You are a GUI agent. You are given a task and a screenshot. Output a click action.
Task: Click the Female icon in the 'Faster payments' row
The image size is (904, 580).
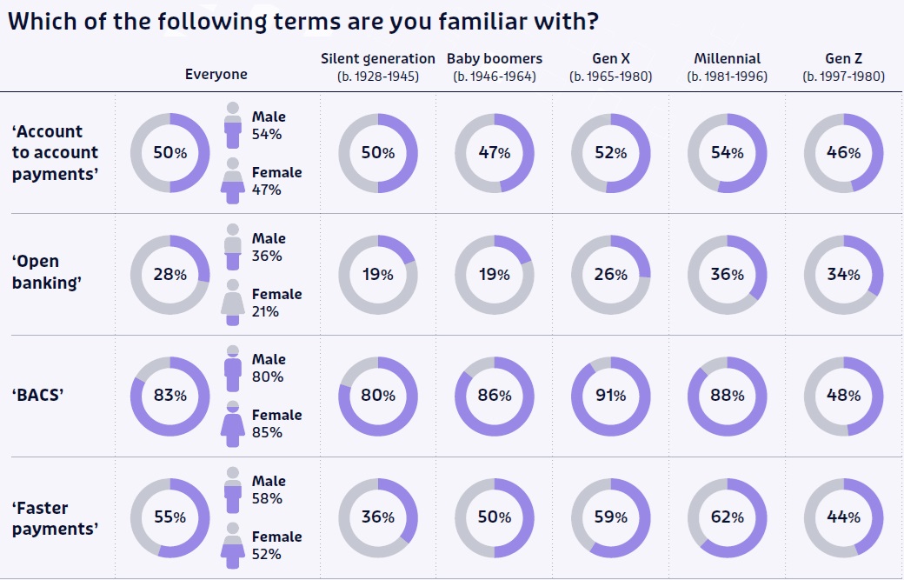tap(232, 545)
